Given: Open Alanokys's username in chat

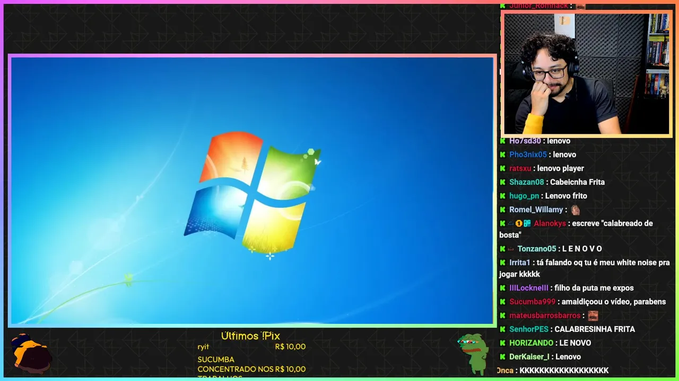Looking at the screenshot, I should point(550,223).
